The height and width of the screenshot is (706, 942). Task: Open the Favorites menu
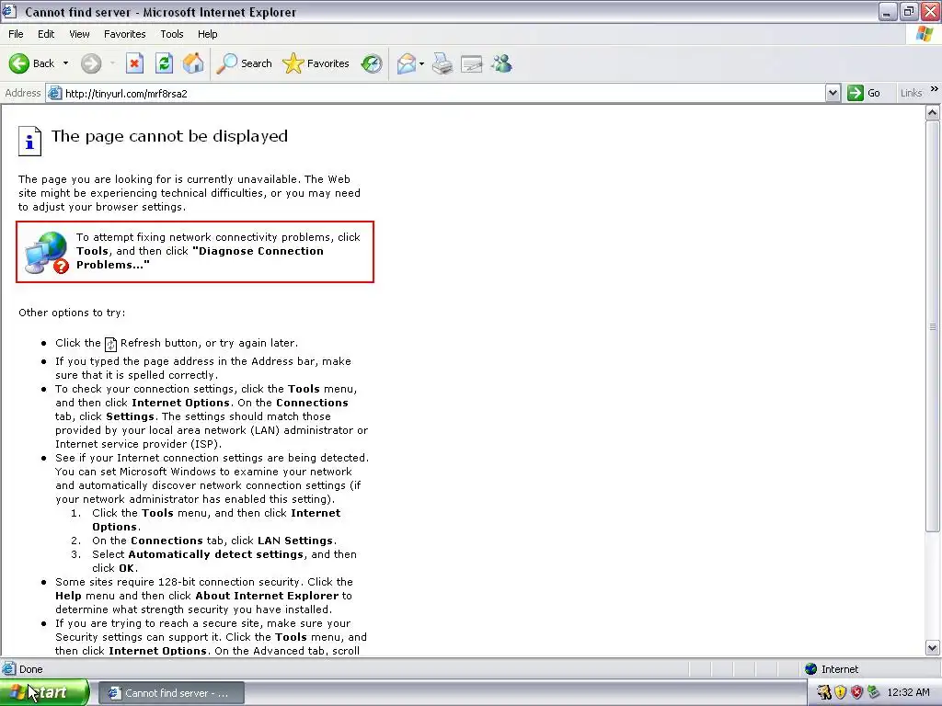[125, 34]
